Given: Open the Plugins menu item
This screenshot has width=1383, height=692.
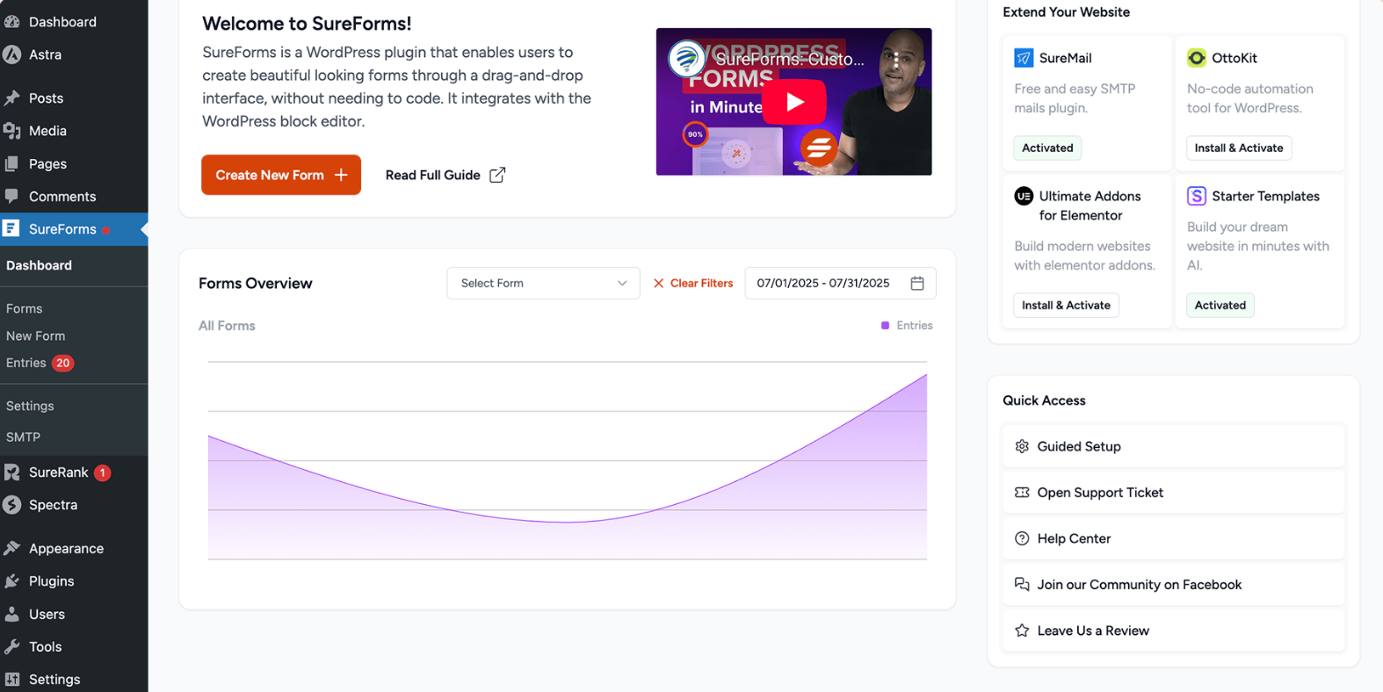Looking at the screenshot, I should [x=51, y=581].
